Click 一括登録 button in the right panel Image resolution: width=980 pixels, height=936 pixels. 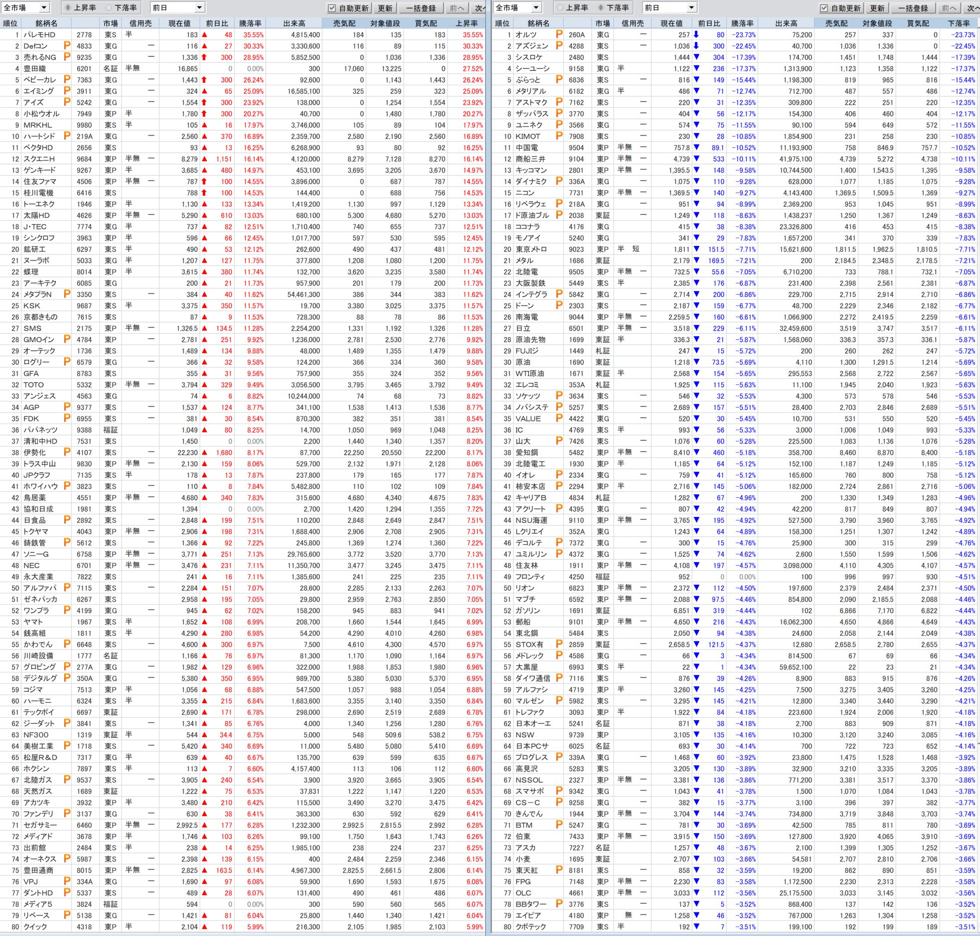(x=913, y=8)
